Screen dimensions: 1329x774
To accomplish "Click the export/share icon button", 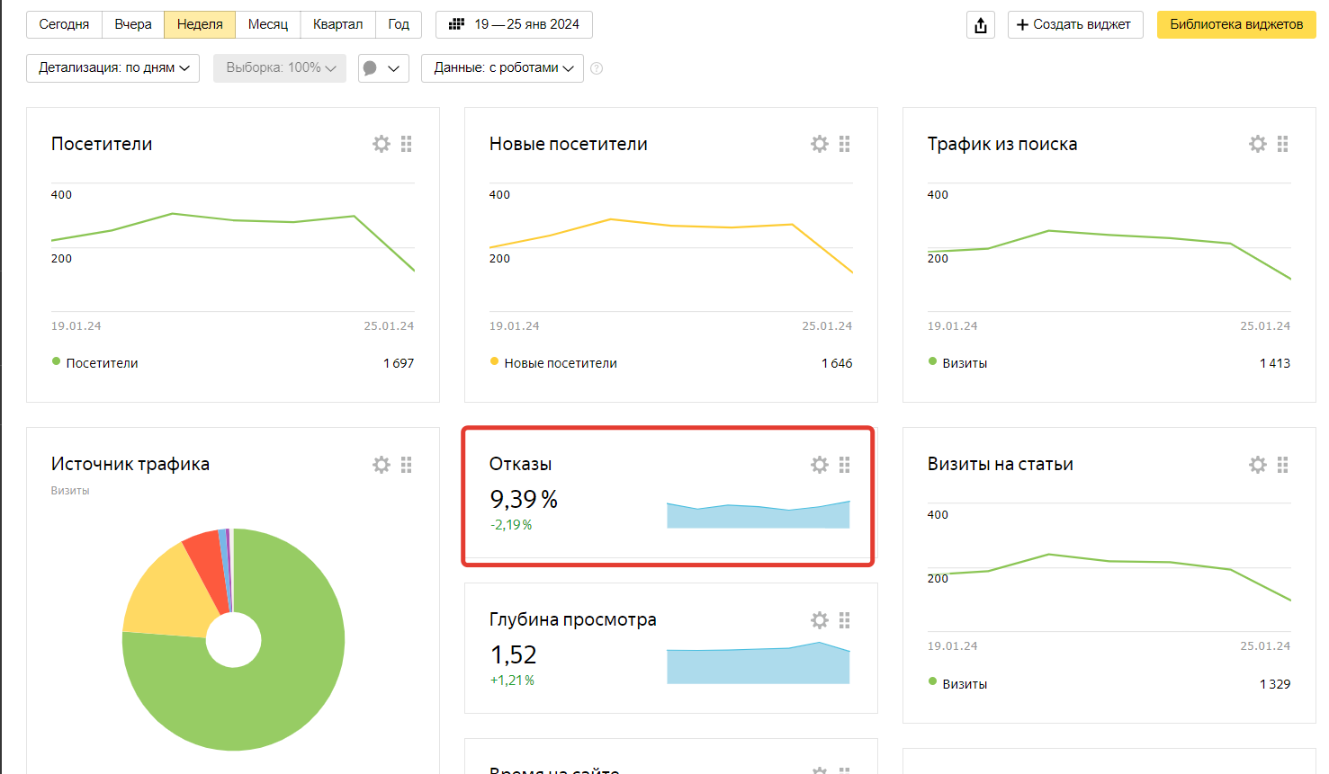I will coord(981,25).
